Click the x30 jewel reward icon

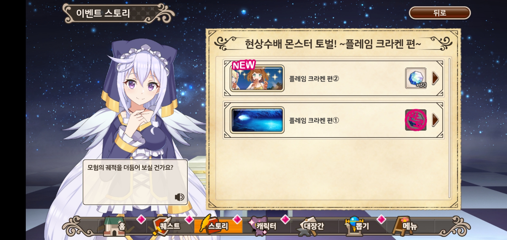416,78
